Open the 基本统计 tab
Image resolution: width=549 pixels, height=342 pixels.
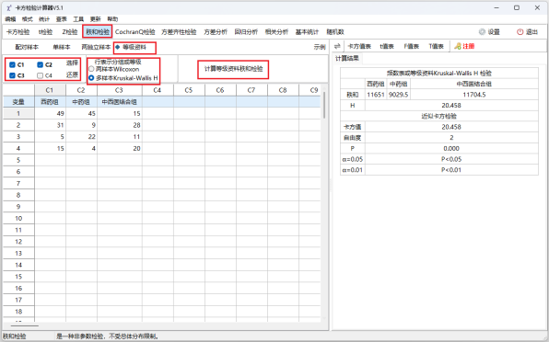pos(307,32)
